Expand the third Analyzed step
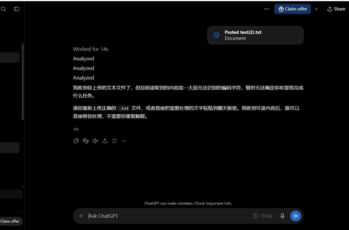 point(83,78)
